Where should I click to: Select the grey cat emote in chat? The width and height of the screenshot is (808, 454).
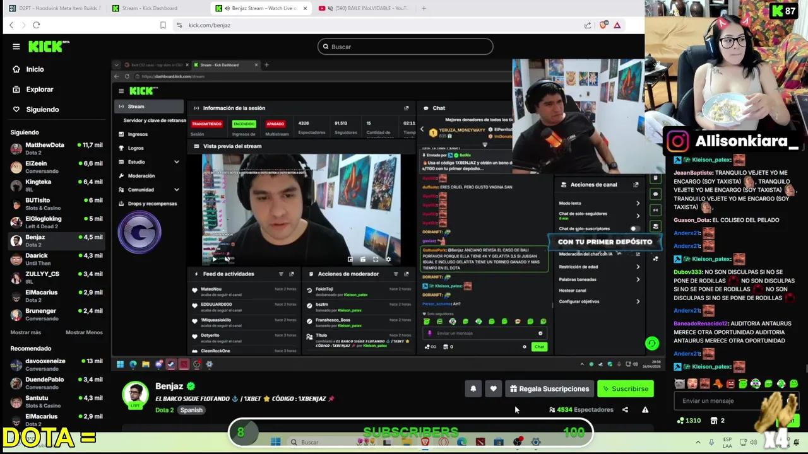pos(680,384)
